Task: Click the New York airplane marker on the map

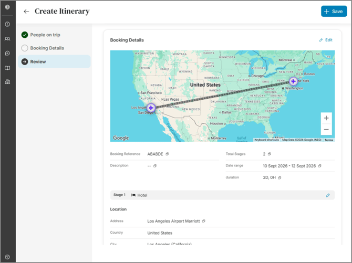Action: [x=293, y=81]
